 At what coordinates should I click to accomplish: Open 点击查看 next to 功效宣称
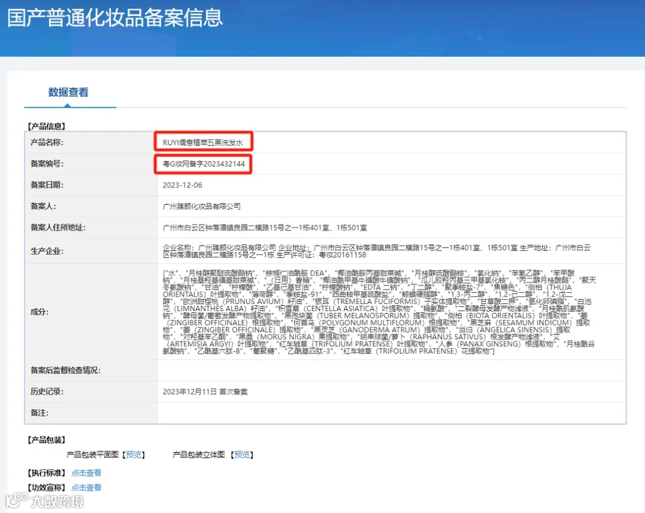[87, 487]
